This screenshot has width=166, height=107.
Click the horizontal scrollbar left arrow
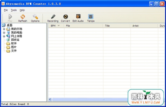pyautogui.click(x=50, y=99)
